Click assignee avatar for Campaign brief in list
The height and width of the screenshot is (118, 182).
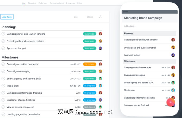[x=101, y=34]
